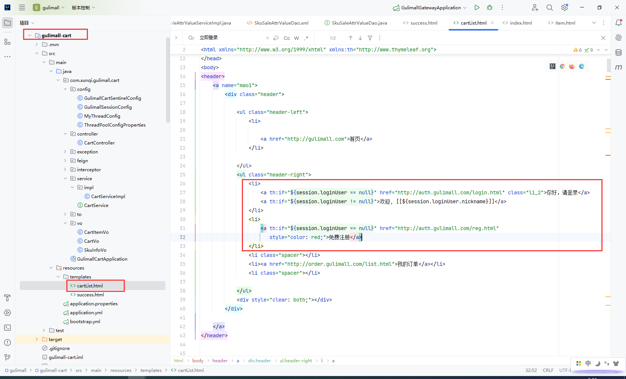
Task: Open IDE settings gear
Action: (x=565, y=7)
